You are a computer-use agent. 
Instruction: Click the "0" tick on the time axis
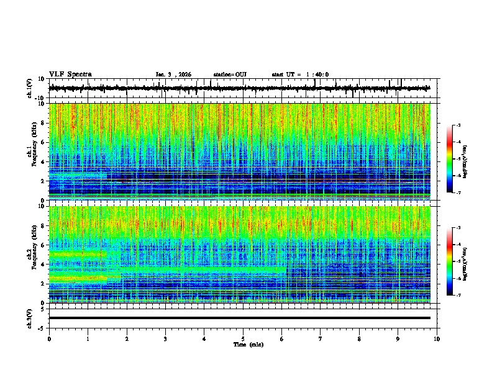(x=49, y=339)
